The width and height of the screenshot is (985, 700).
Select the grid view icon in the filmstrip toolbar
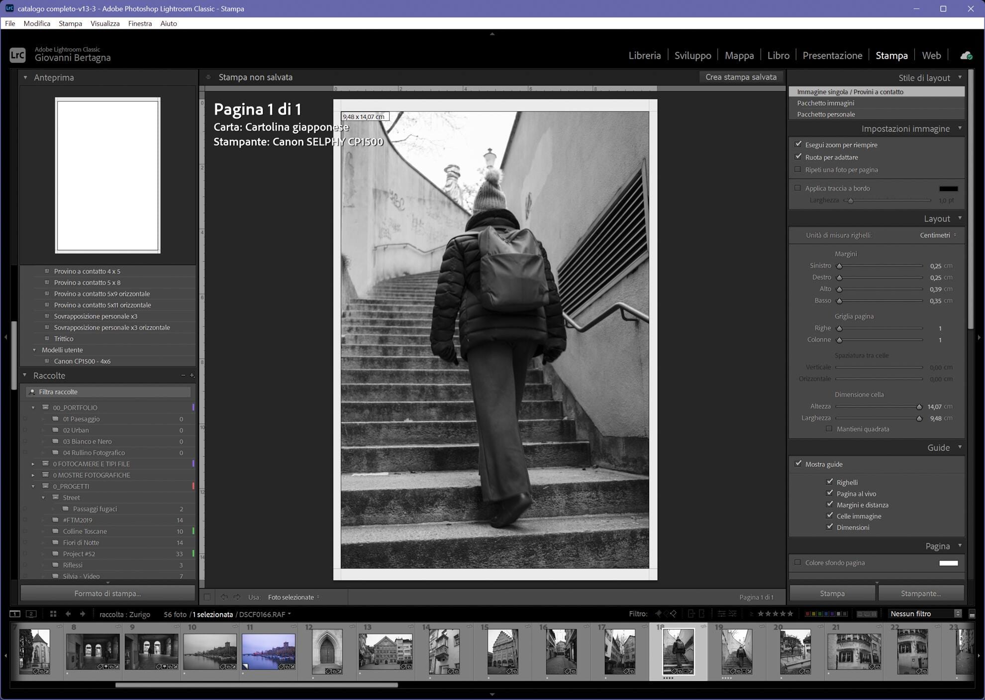[53, 613]
